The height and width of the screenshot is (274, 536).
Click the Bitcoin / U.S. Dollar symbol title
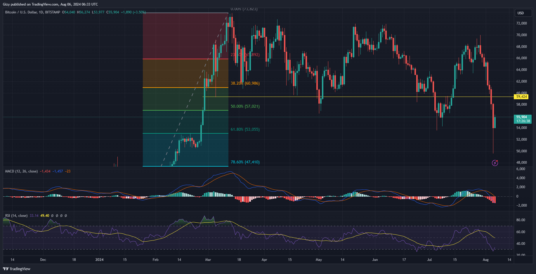33,12
